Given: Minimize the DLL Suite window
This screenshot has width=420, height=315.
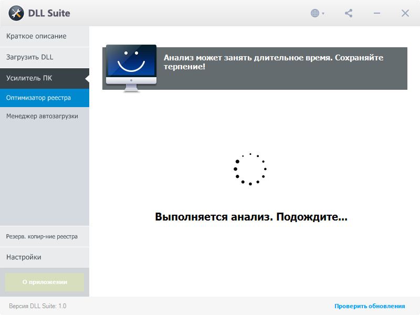Looking at the screenshot, I should tap(377, 13).
